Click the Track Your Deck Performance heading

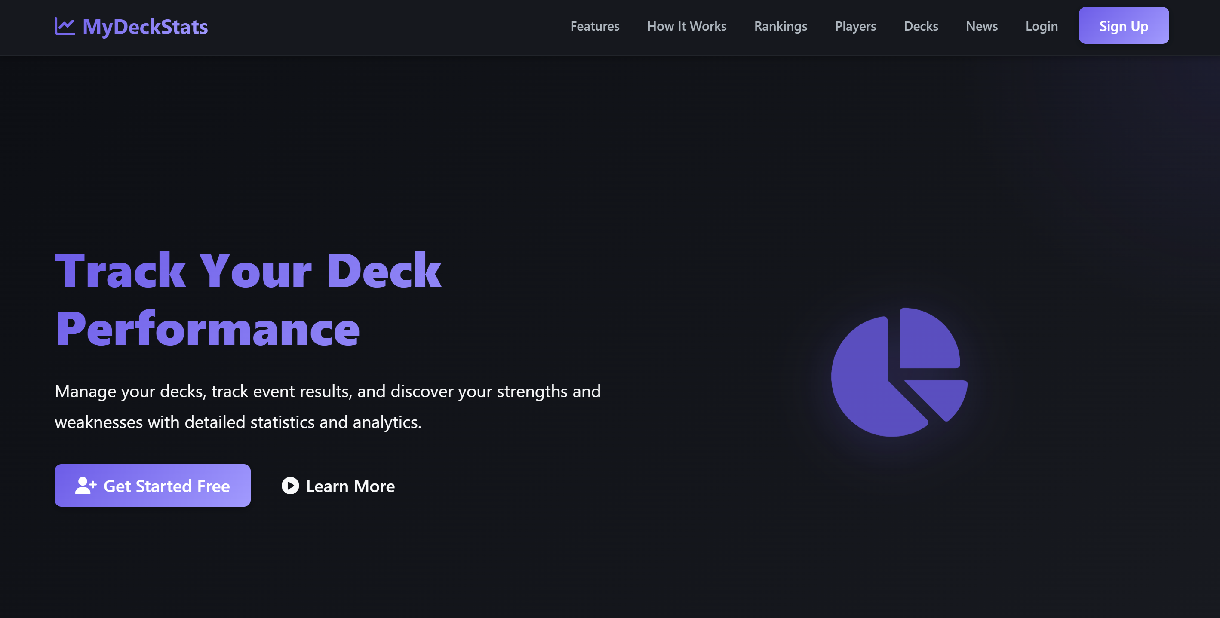click(248, 298)
